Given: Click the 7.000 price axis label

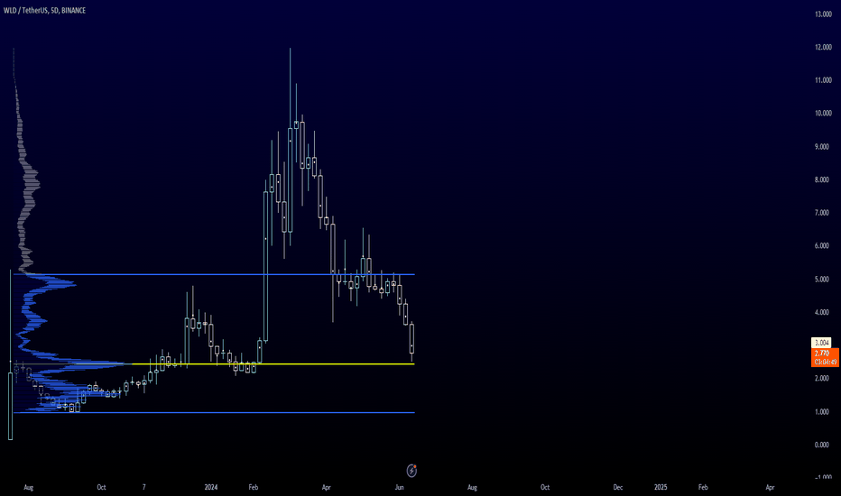Looking at the screenshot, I should [x=822, y=214].
